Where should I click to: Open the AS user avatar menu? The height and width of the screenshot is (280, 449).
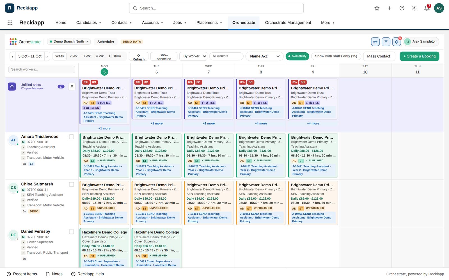pos(439,8)
